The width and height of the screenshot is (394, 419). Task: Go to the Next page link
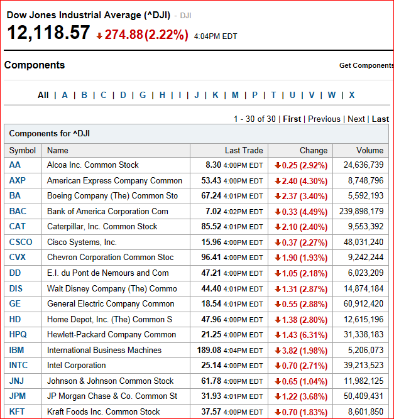(356, 119)
